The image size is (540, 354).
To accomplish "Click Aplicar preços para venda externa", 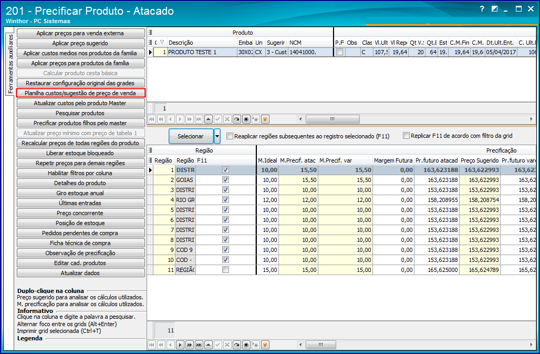I will click(x=80, y=33).
